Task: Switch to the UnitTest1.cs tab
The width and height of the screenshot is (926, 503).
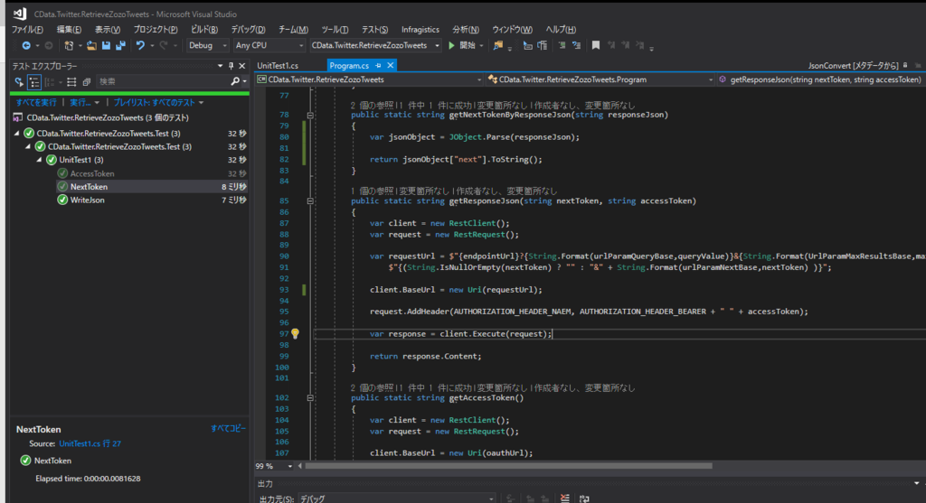Action: point(278,65)
